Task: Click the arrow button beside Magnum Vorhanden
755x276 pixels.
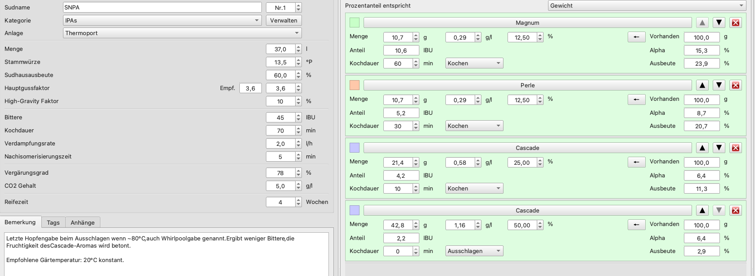Action: 636,37
